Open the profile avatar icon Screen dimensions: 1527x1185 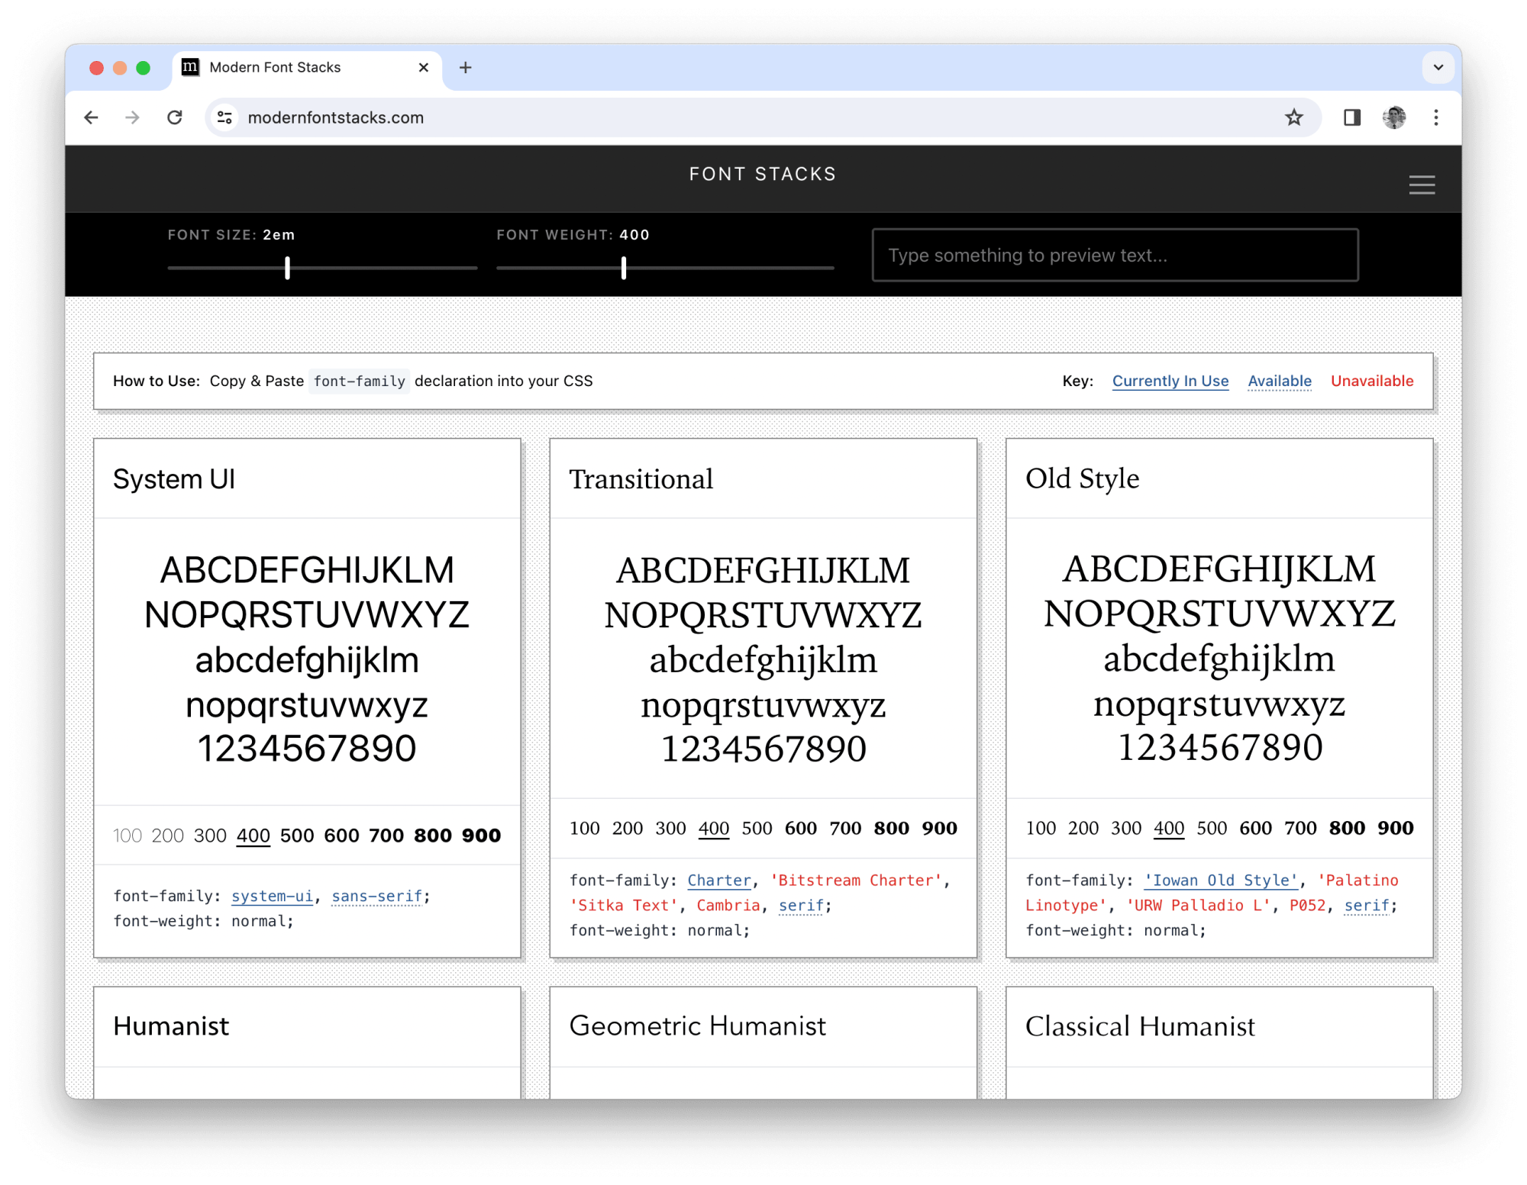pos(1393,118)
